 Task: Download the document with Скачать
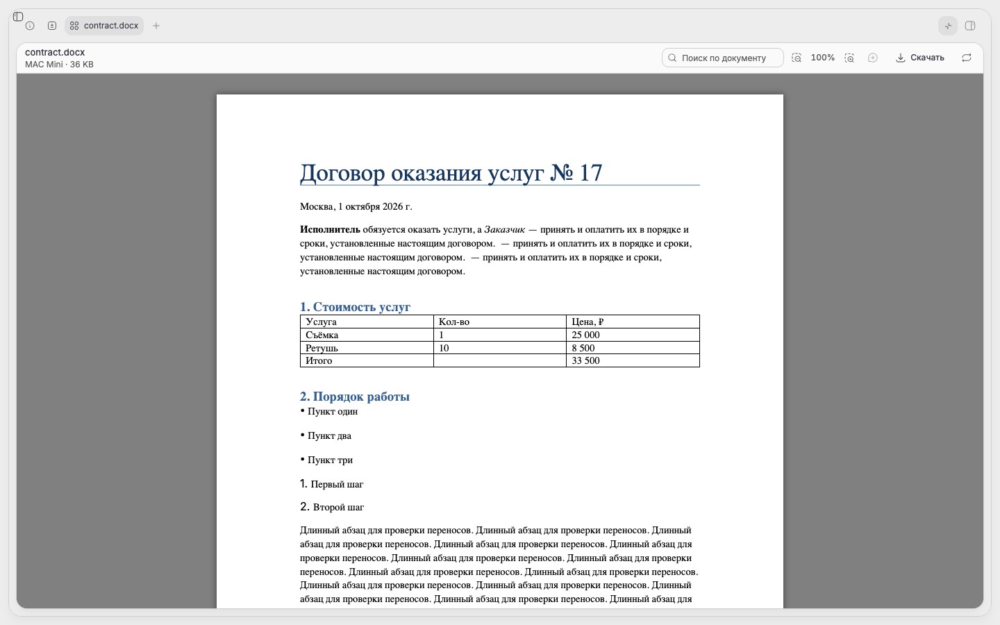(920, 58)
